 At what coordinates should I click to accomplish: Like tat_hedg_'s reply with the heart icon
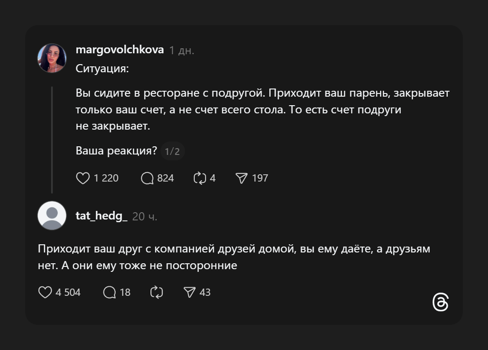46,292
